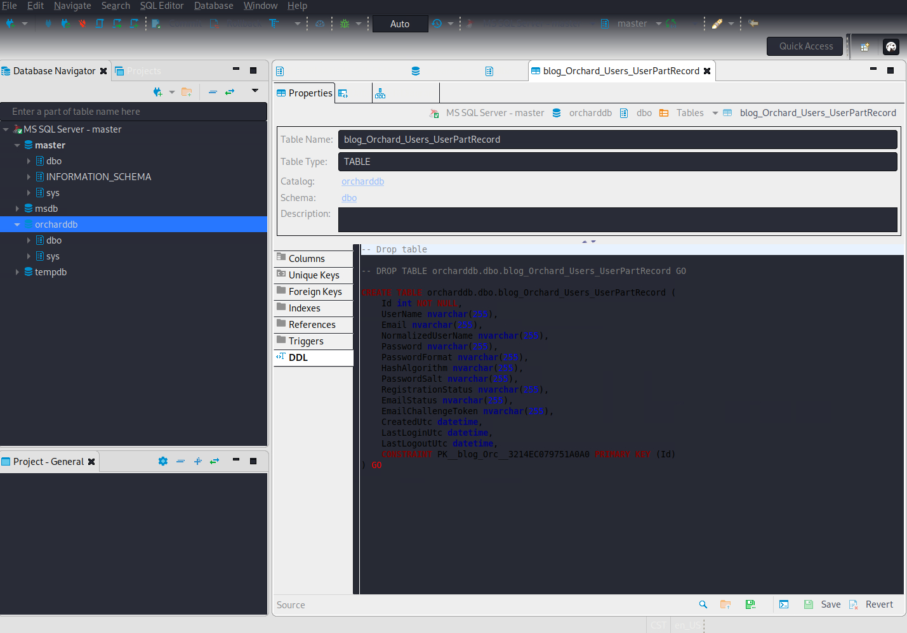Click the transaction mode icon in toolbar
The height and width of the screenshot is (633, 907).
[x=274, y=23]
